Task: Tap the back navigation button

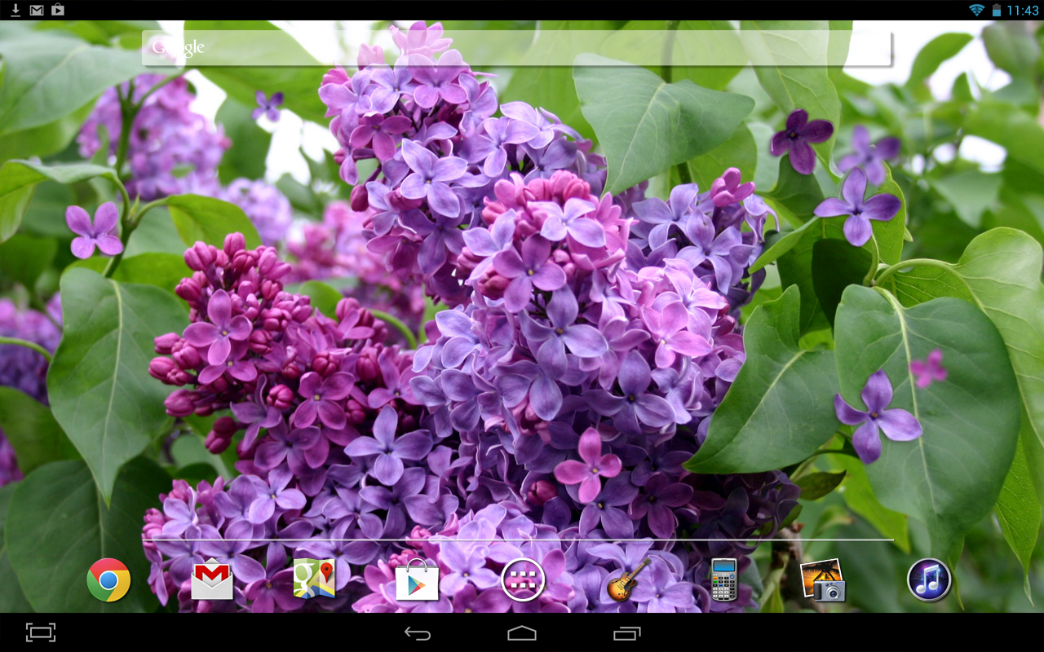Action: pos(418,633)
